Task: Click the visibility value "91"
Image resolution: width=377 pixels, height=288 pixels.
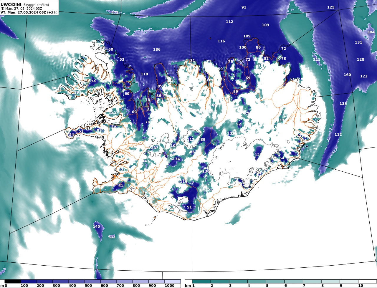Action: tap(244, 7)
